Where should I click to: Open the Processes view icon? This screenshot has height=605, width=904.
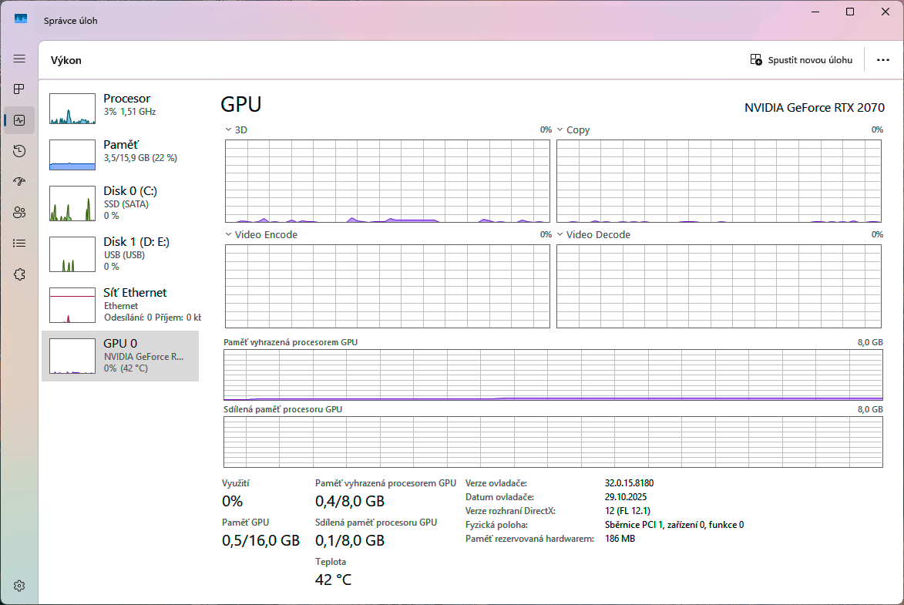coord(19,89)
